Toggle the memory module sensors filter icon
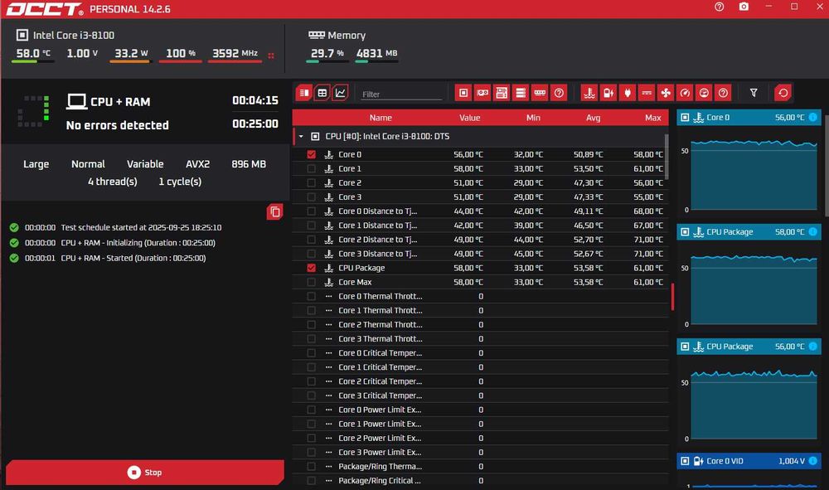This screenshot has width=829, height=490. (540, 93)
